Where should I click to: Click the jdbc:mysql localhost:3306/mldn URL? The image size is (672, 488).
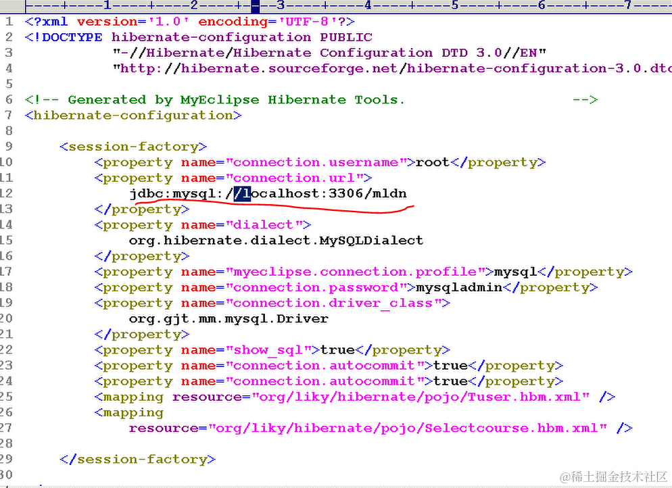tap(268, 194)
